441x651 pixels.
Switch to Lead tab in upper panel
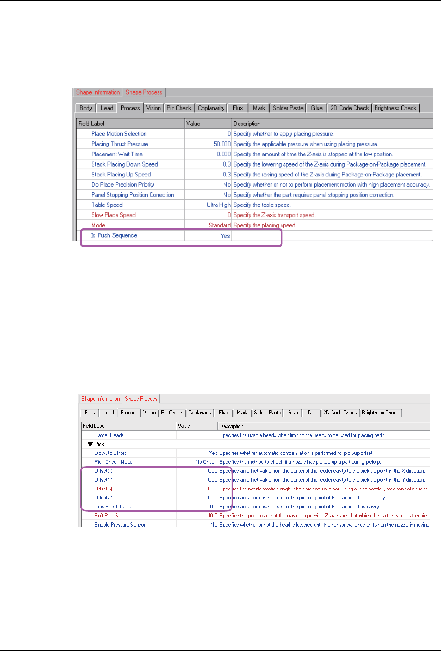(107, 108)
